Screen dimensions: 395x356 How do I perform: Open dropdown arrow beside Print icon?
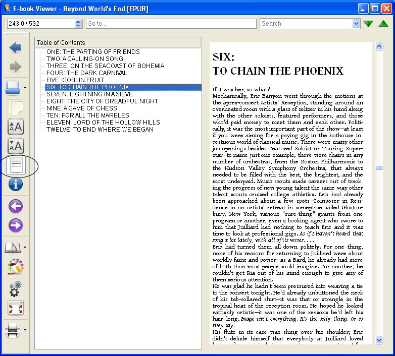(25, 330)
